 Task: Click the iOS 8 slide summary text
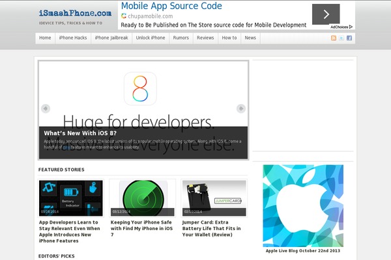click(142, 144)
